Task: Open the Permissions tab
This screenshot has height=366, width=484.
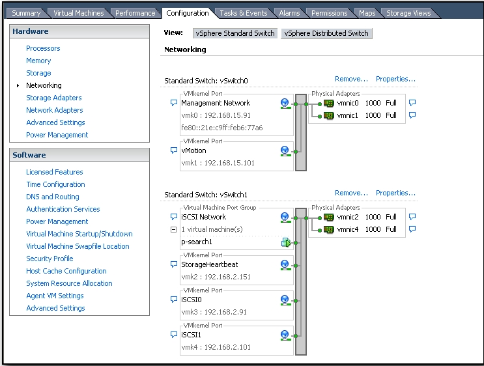Action: (330, 13)
